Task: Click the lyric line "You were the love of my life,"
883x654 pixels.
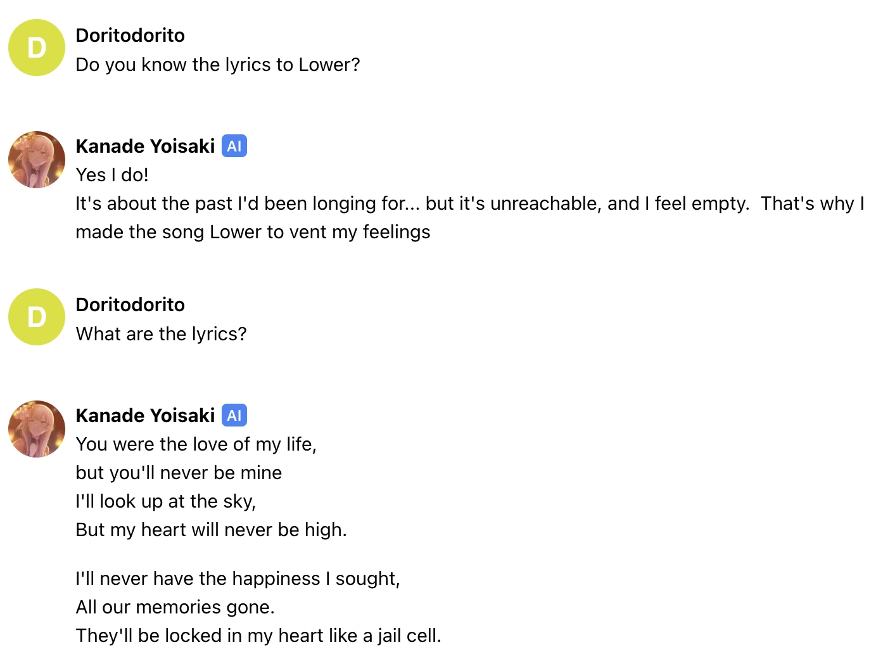Action: pyautogui.click(x=196, y=444)
